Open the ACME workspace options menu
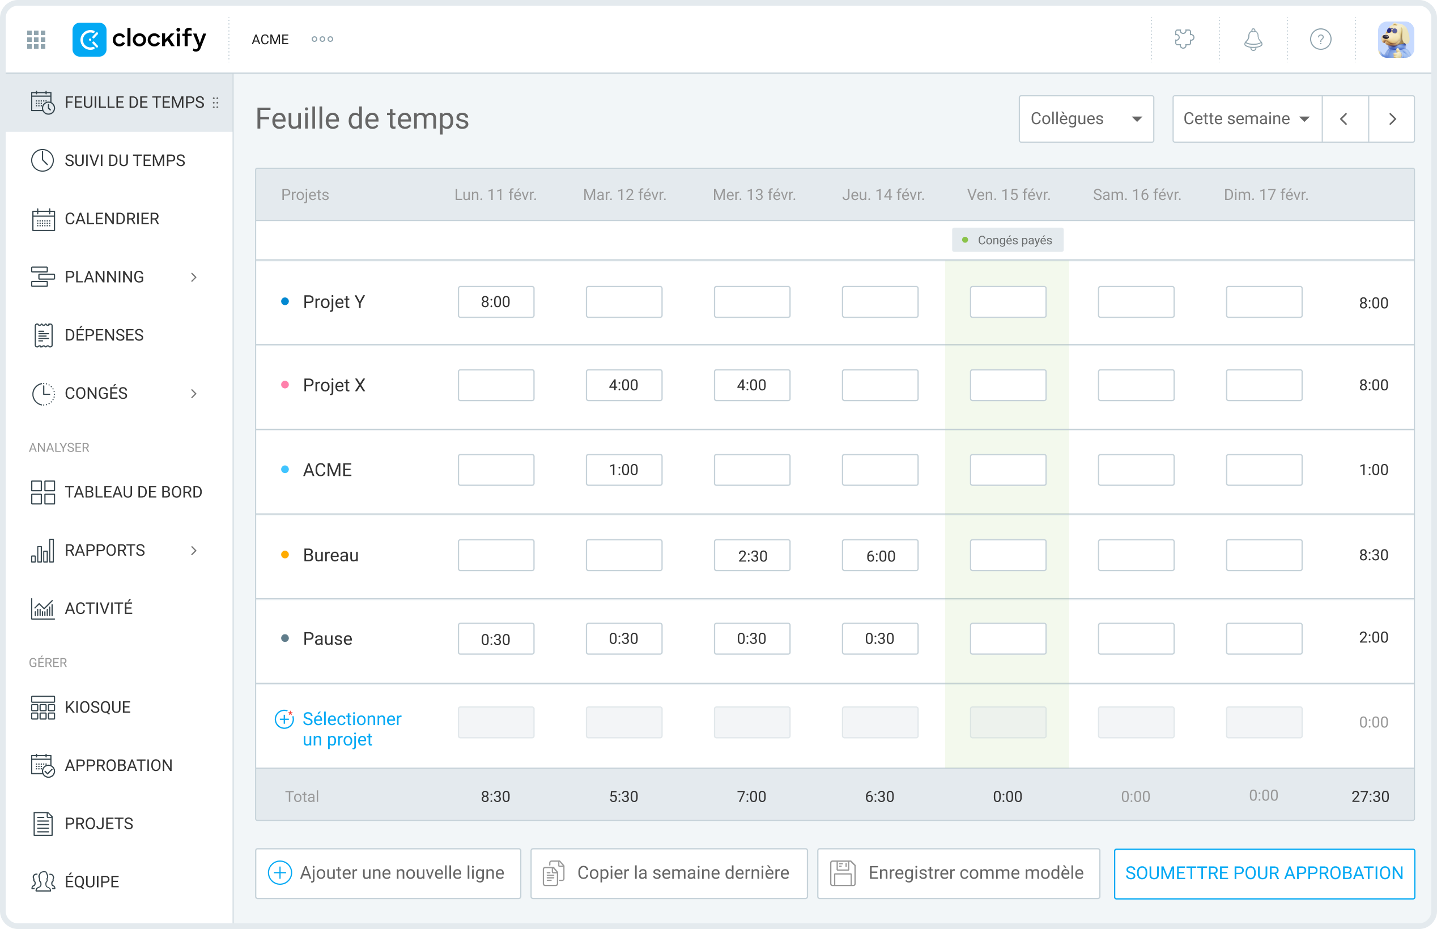The height and width of the screenshot is (929, 1437). point(321,39)
